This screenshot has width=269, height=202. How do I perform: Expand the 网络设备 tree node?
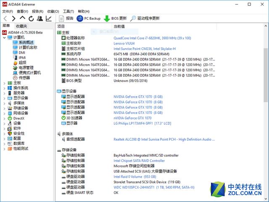4,114
